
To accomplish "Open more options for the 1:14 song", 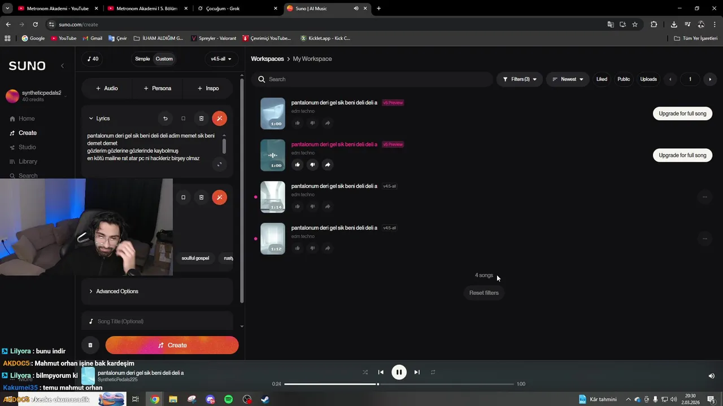I will tap(704, 197).
